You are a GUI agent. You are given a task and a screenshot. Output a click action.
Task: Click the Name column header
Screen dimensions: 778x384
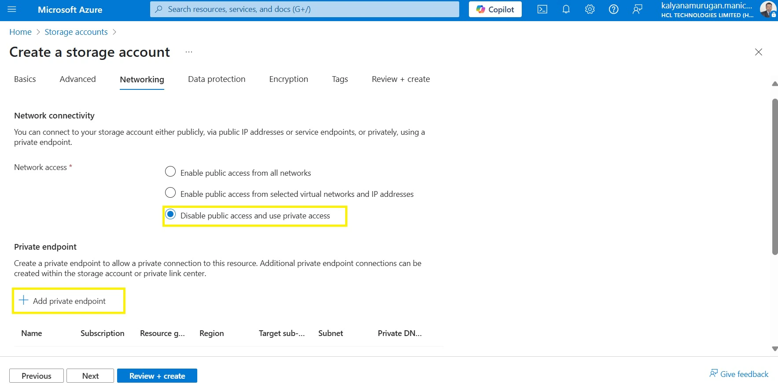pos(32,333)
